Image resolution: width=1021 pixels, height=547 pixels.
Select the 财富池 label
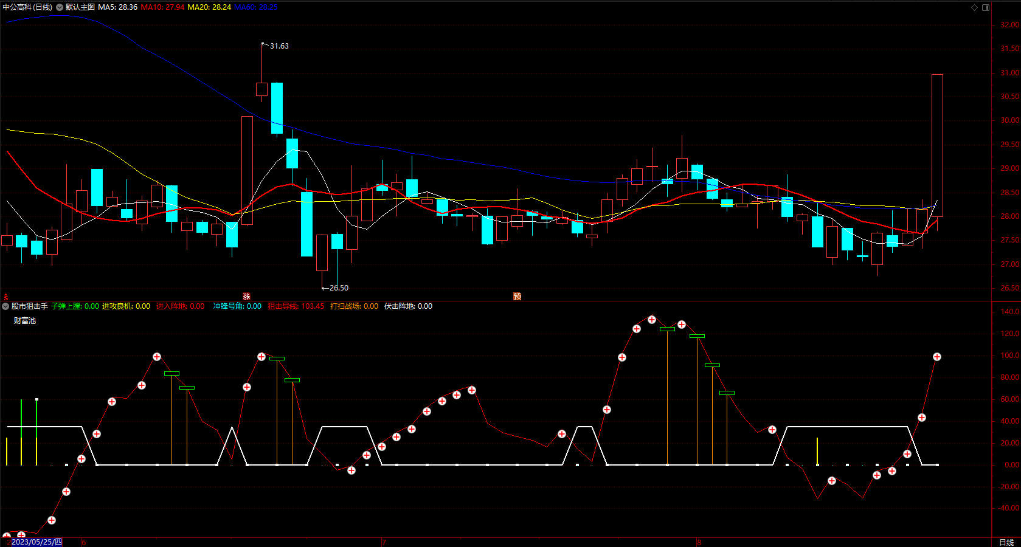(25, 321)
